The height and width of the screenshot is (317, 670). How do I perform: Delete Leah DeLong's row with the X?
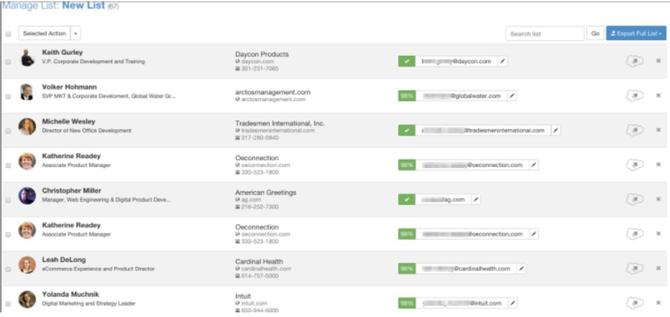click(x=658, y=268)
